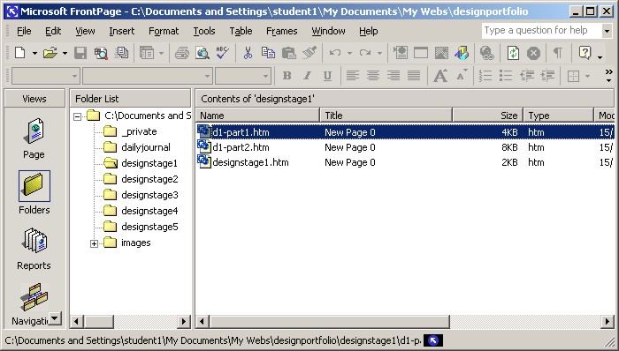619x351 pixels.
Task: Open the Insert menu
Action: pyautogui.click(x=122, y=31)
